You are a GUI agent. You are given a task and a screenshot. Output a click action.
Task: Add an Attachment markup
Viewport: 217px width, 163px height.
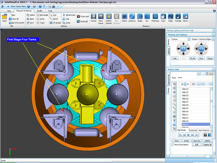pyautogui.click(x=69, y=15)
